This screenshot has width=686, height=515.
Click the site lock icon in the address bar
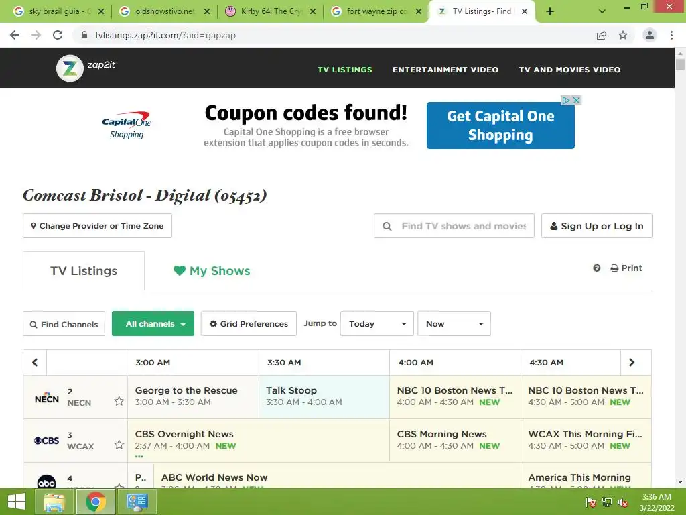tap(84, 35)
